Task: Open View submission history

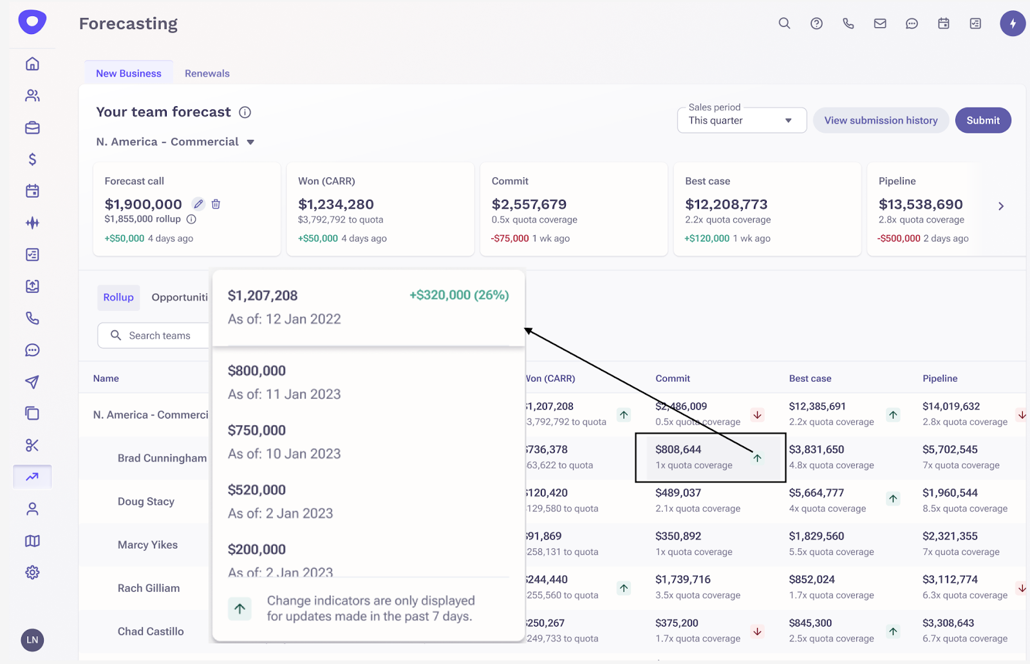Action: (x=881, y=120)
